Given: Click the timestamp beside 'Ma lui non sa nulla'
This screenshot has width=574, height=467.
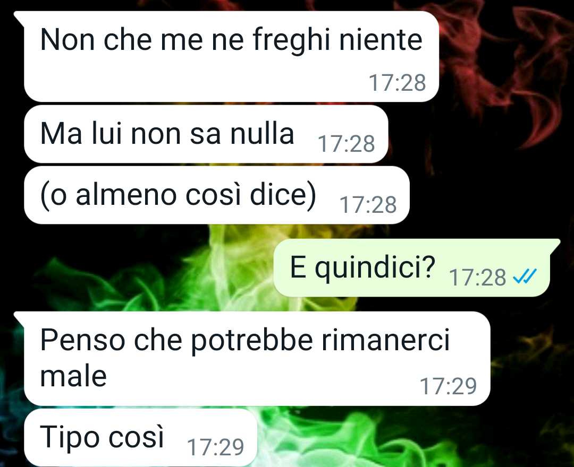Looking at the screenshot, I should (347, 144).
